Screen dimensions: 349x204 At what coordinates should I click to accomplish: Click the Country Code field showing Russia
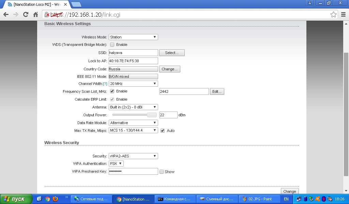(x=133, y=69)
